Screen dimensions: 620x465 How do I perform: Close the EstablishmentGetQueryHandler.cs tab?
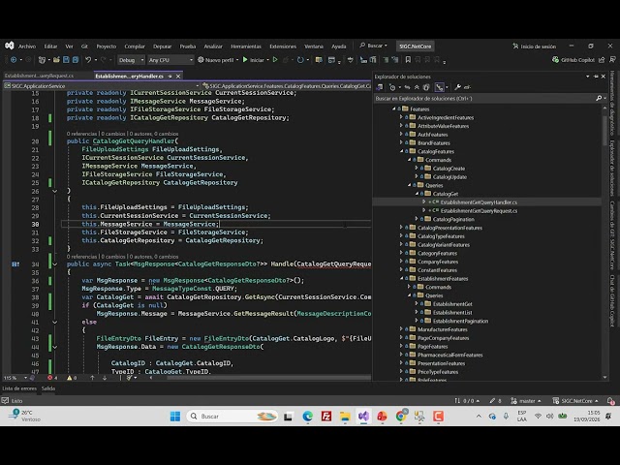click(x=178, y=76)
